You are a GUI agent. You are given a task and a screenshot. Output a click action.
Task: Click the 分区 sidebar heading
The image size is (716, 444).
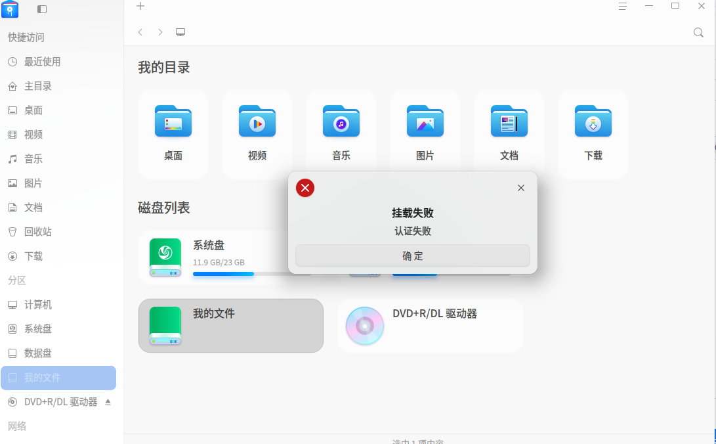pyautogui.click(x=17, y=280)
